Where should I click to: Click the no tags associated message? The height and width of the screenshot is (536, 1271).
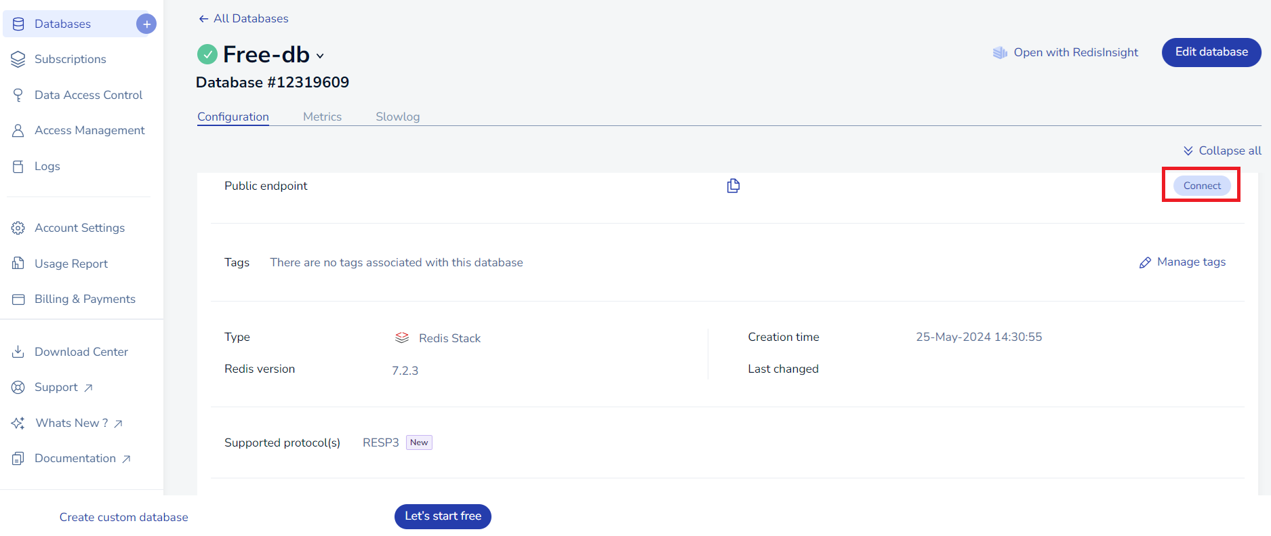click(397, 262)
